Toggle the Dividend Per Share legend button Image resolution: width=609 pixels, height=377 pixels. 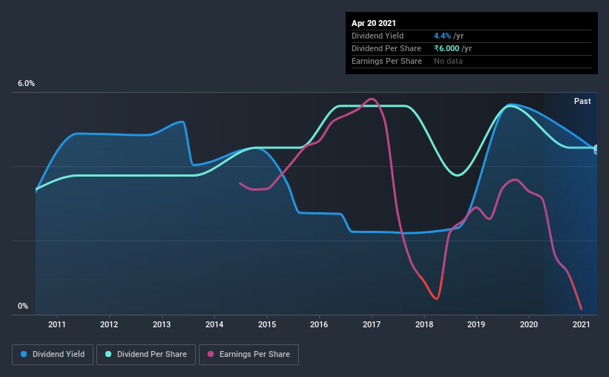click(146, 355)
